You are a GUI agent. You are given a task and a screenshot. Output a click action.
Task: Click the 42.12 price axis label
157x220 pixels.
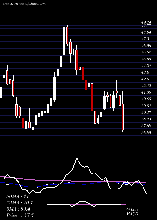146,85
